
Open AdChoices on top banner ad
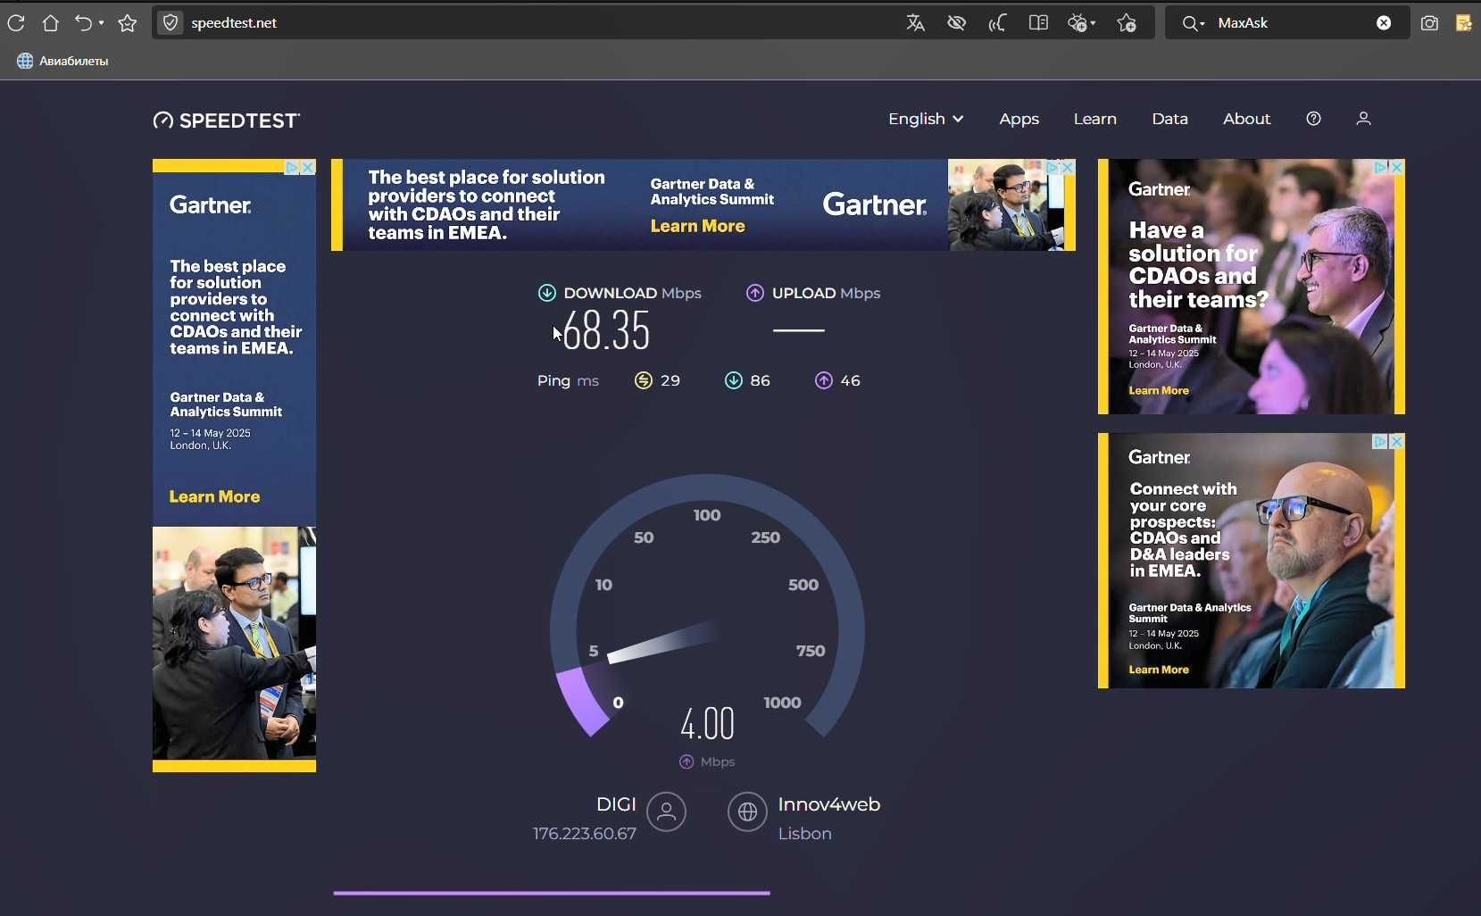click(1052, 167)
